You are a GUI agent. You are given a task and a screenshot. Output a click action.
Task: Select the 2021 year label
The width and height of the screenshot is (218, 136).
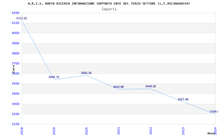pyautogui.click(x=119, y=131)
